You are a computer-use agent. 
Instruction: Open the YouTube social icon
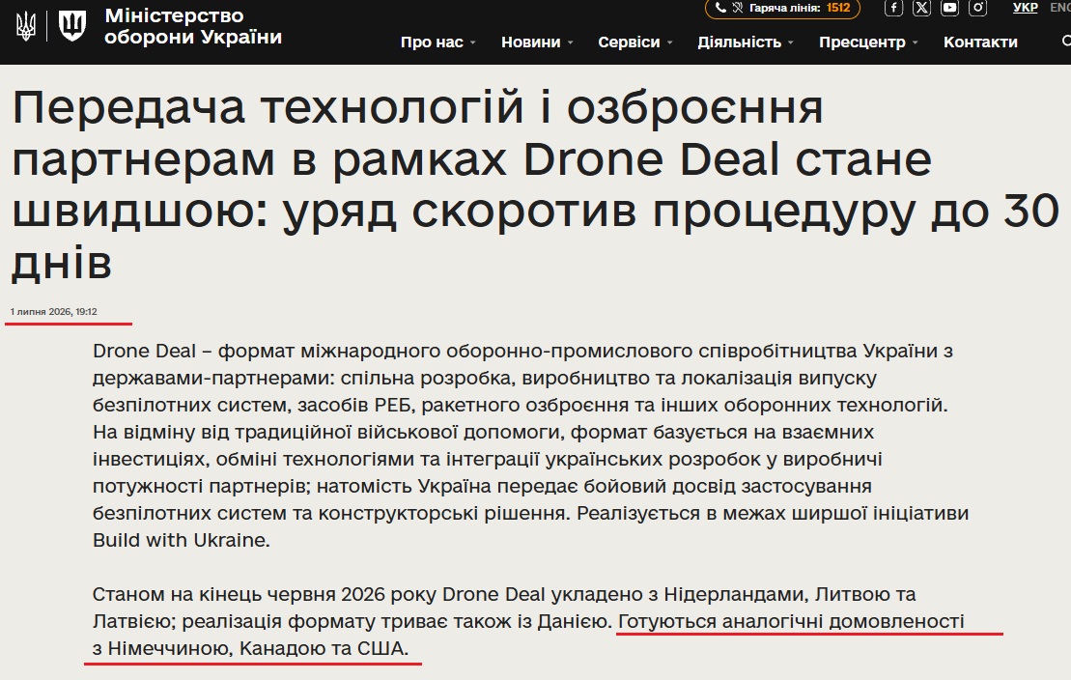point(949,8)
